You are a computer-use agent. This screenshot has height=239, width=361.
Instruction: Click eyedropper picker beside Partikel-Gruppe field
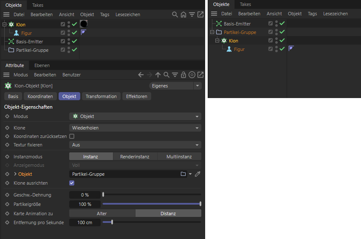(197, 174)
